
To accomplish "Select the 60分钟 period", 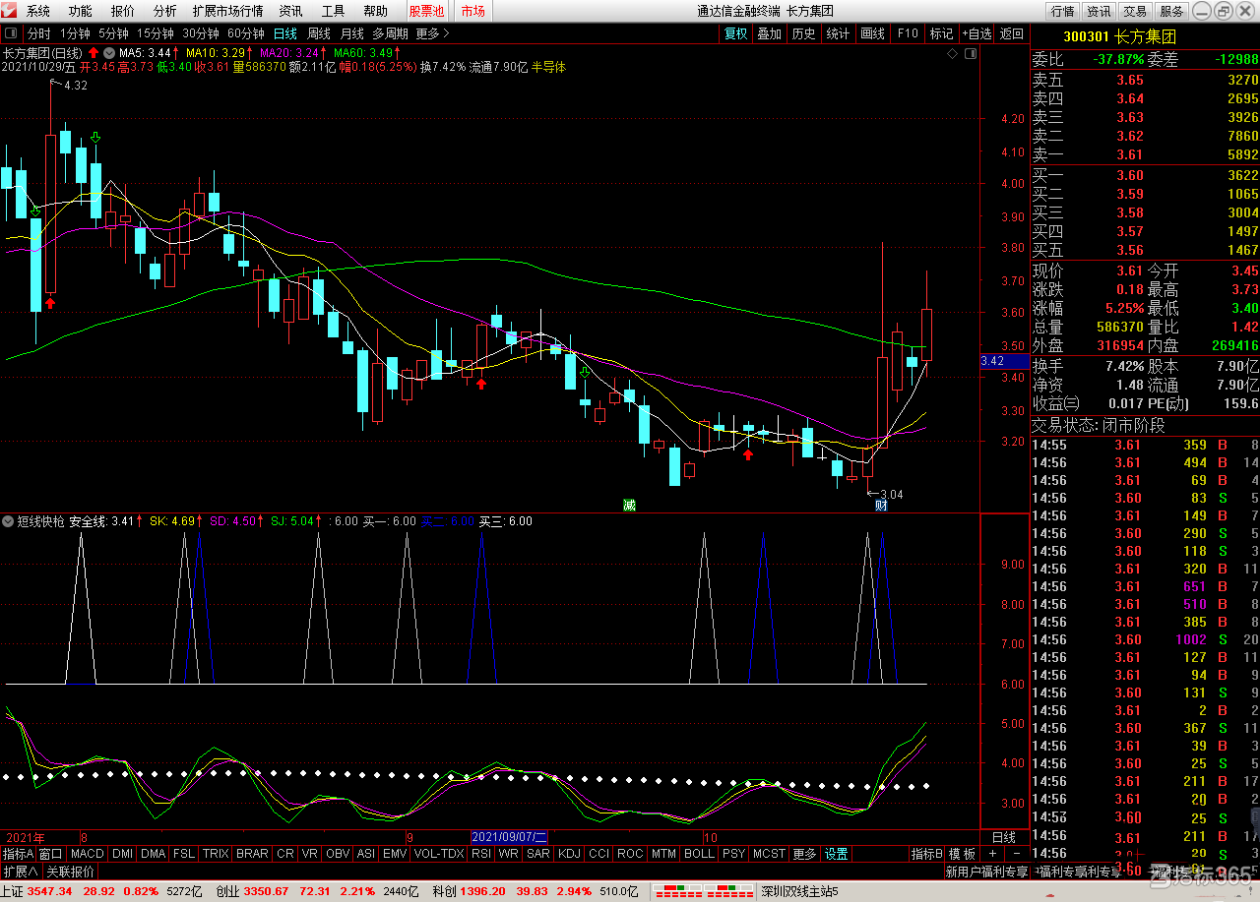I will [x=246, y=33].
